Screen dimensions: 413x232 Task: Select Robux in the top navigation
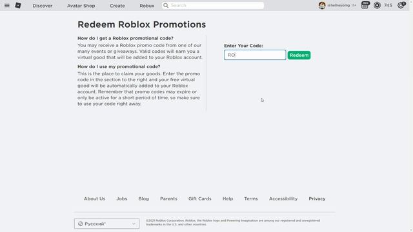(x=146, y=6)
